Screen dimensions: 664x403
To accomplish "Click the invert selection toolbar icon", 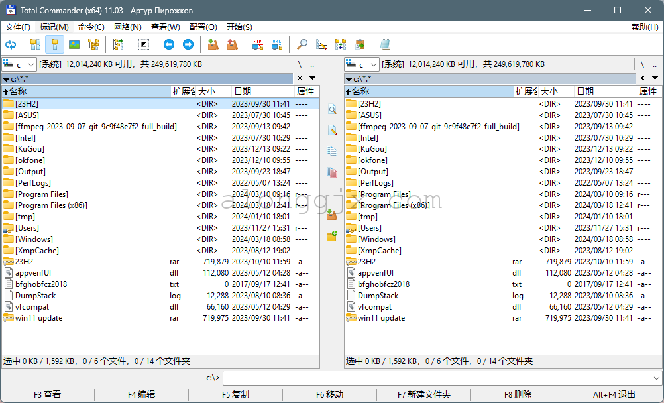I will pos(144,44).
